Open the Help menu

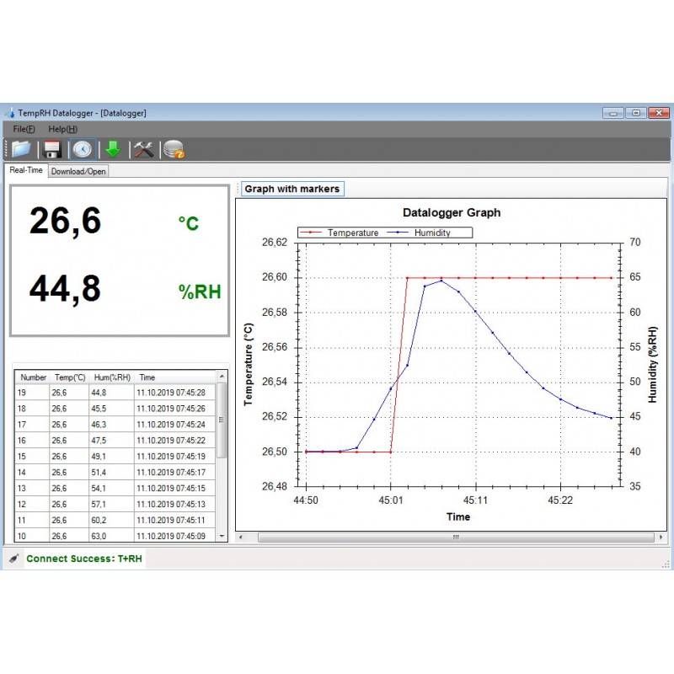62,129
